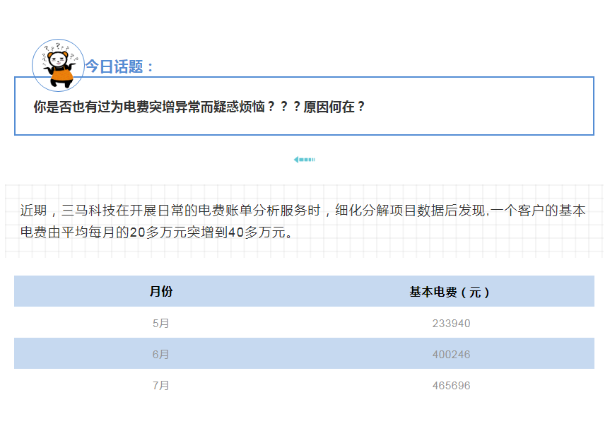The height and width of the screenshot is (443, 610).
Task: Click '40多万元' at the paragraph end
Action: tap(257, 232)
